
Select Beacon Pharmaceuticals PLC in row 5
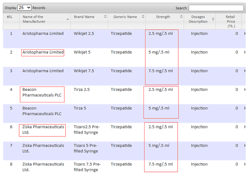42,111
